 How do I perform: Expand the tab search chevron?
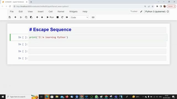158,2
